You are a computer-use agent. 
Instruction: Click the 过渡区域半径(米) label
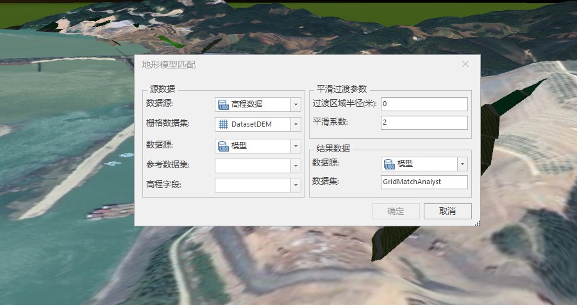click(344, 104)
